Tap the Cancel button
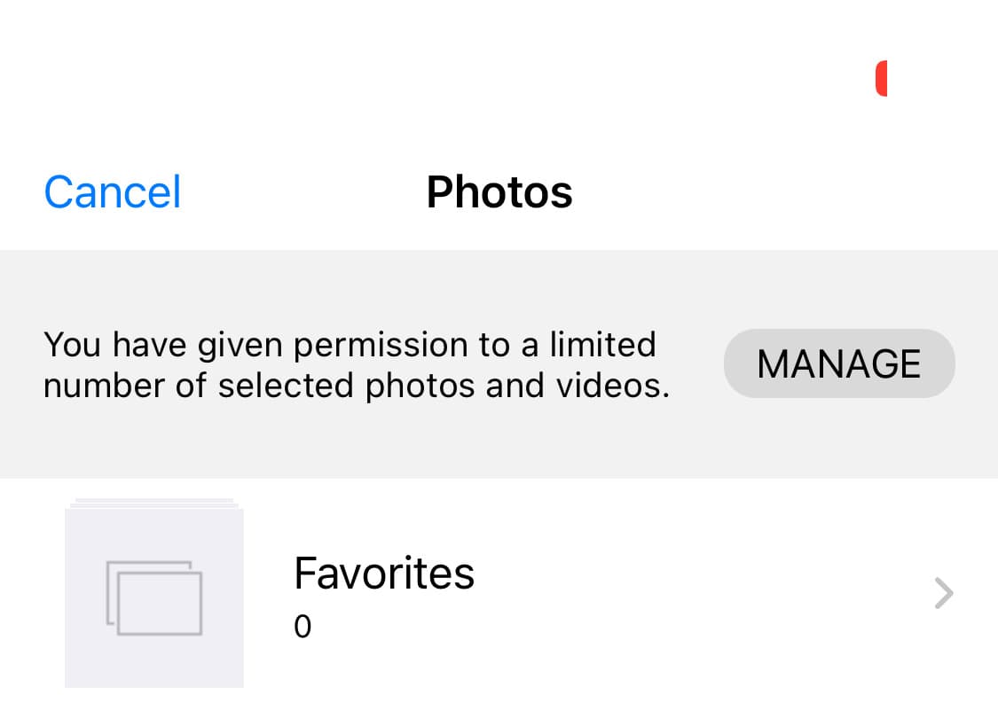 click(113, 192)
